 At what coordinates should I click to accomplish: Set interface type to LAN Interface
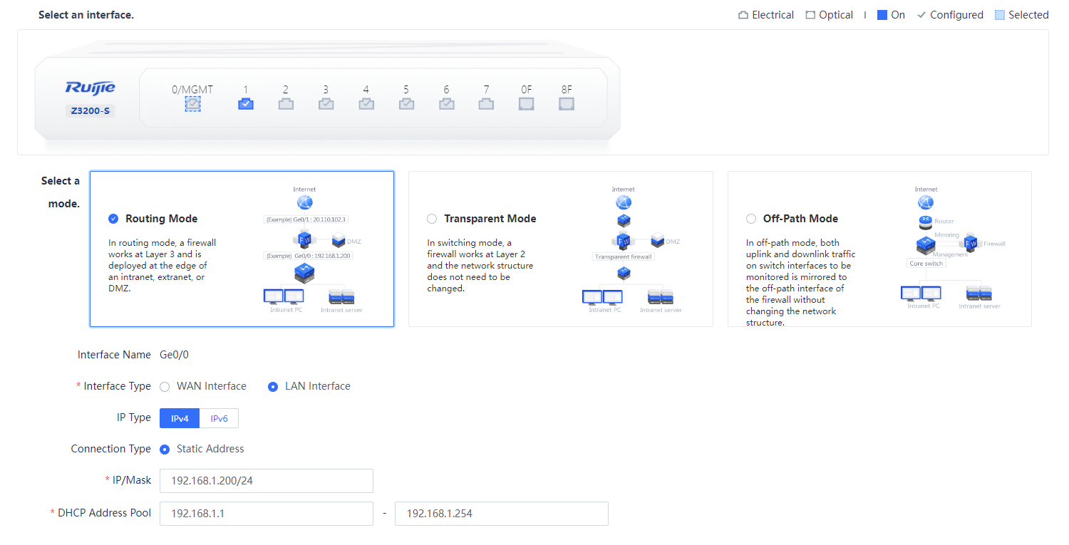(273, 386)
